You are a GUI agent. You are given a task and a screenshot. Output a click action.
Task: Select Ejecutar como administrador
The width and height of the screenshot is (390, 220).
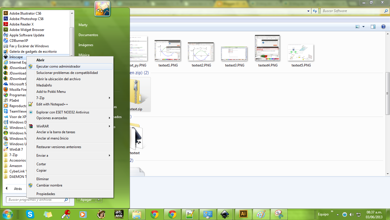point(70,66)
